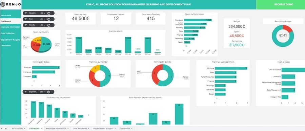Click the Total Hours Duration value 415

[x=150, y=19]
